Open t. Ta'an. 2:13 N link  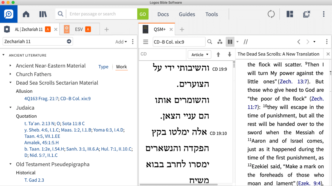coord(39,124)
